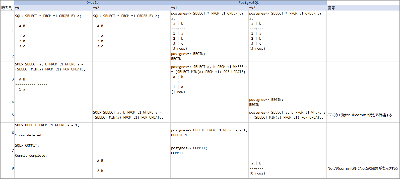Image resolution: width=400 pixels, height=179 pixels.
Task: Click the 時系列 column header cell
Action: click(7, 8)
